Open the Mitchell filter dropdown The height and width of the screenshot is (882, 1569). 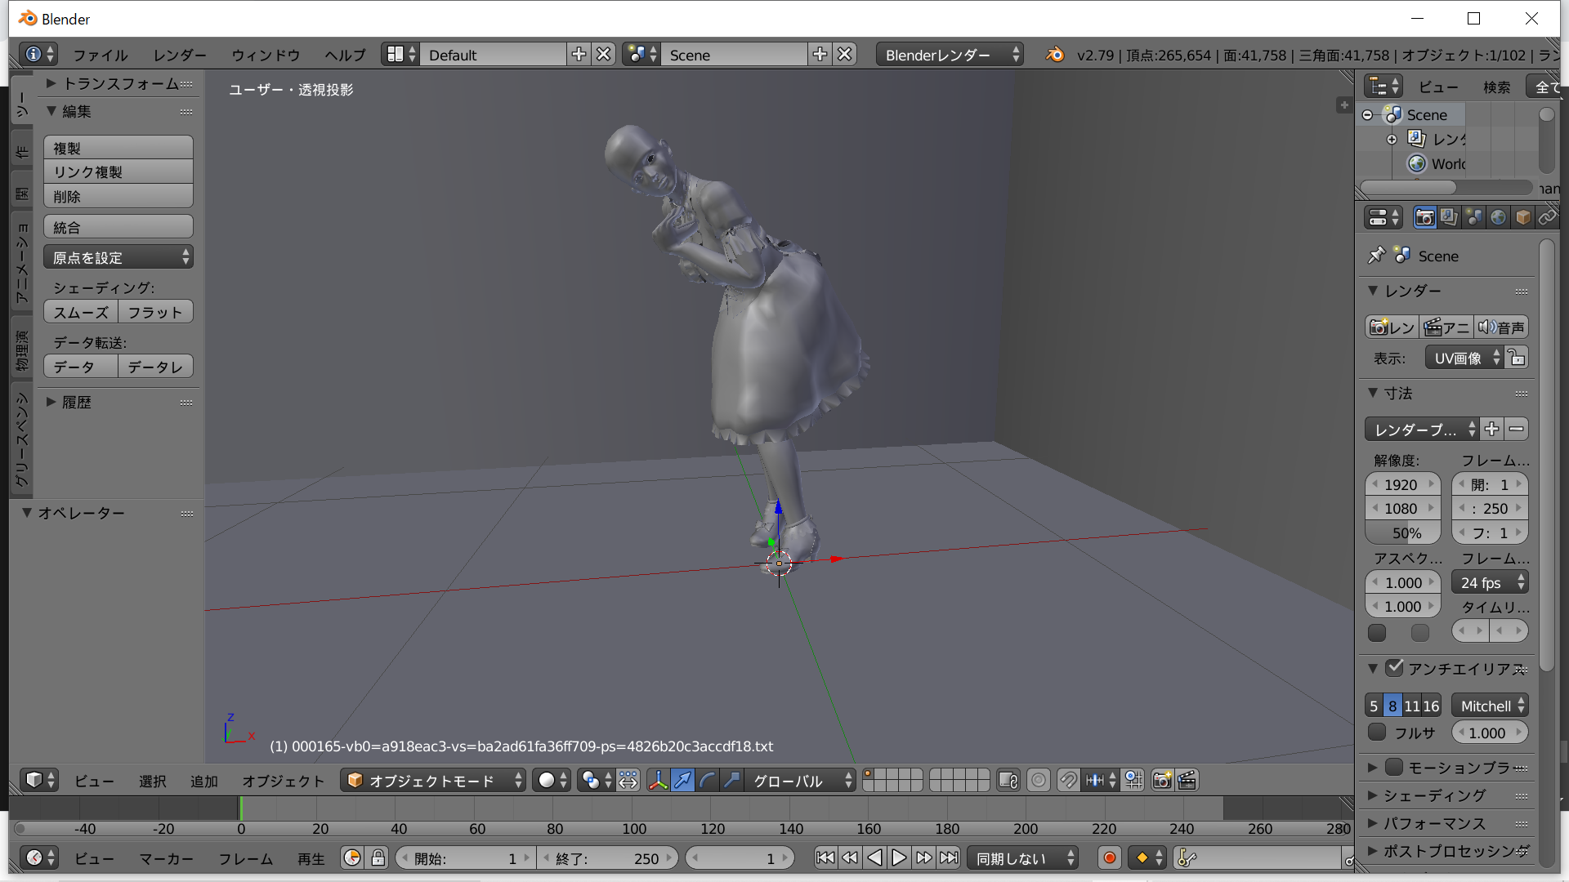1490,706
